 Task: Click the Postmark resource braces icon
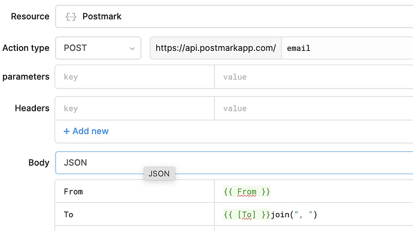(71, 17)
